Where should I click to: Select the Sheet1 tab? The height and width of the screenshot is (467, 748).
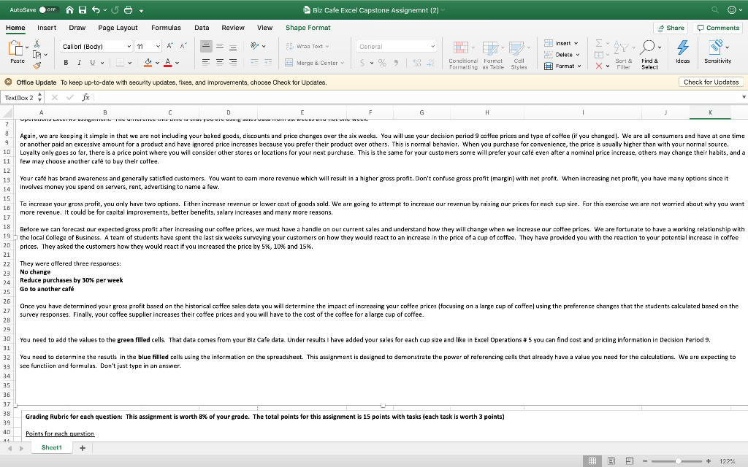[x=52, y=447]
